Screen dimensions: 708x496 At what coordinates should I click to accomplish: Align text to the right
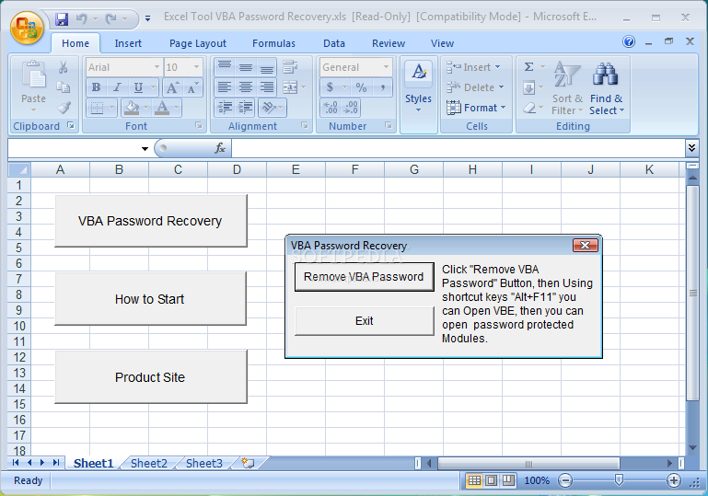(x=266, y=87)
